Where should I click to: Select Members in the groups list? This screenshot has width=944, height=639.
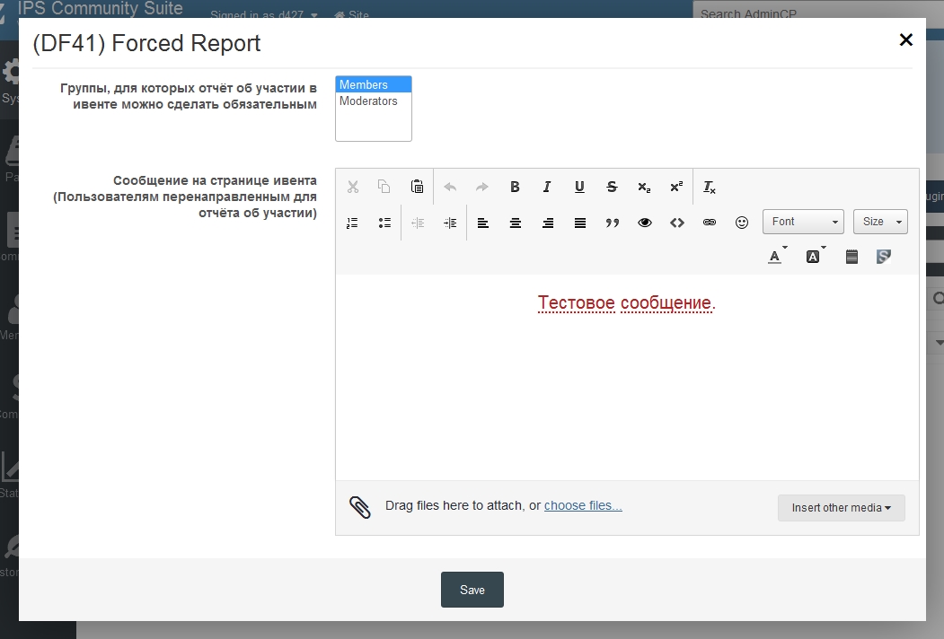(373, 84)
